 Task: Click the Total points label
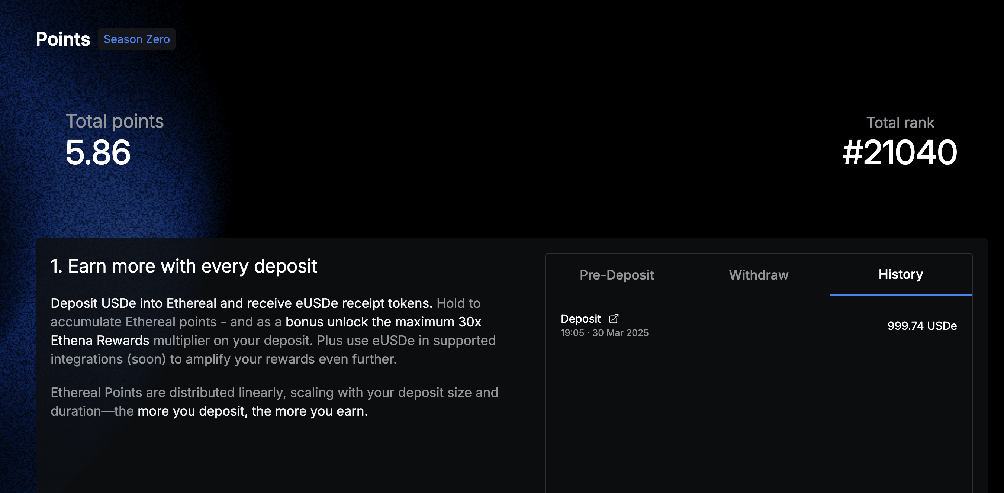pyautogui.click(x=115, y=121)
